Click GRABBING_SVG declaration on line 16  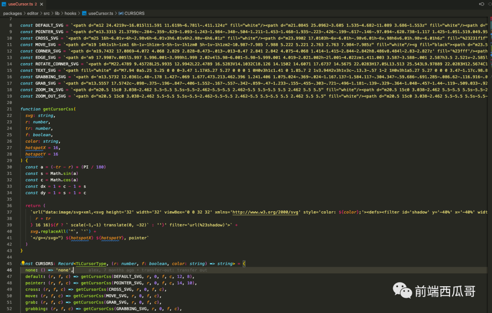click(x=51, y=77)
